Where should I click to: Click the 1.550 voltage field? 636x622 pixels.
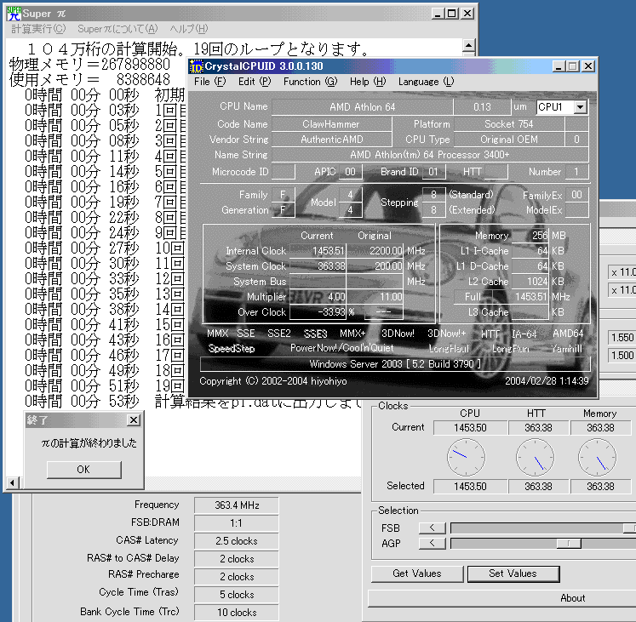[622, 337]
